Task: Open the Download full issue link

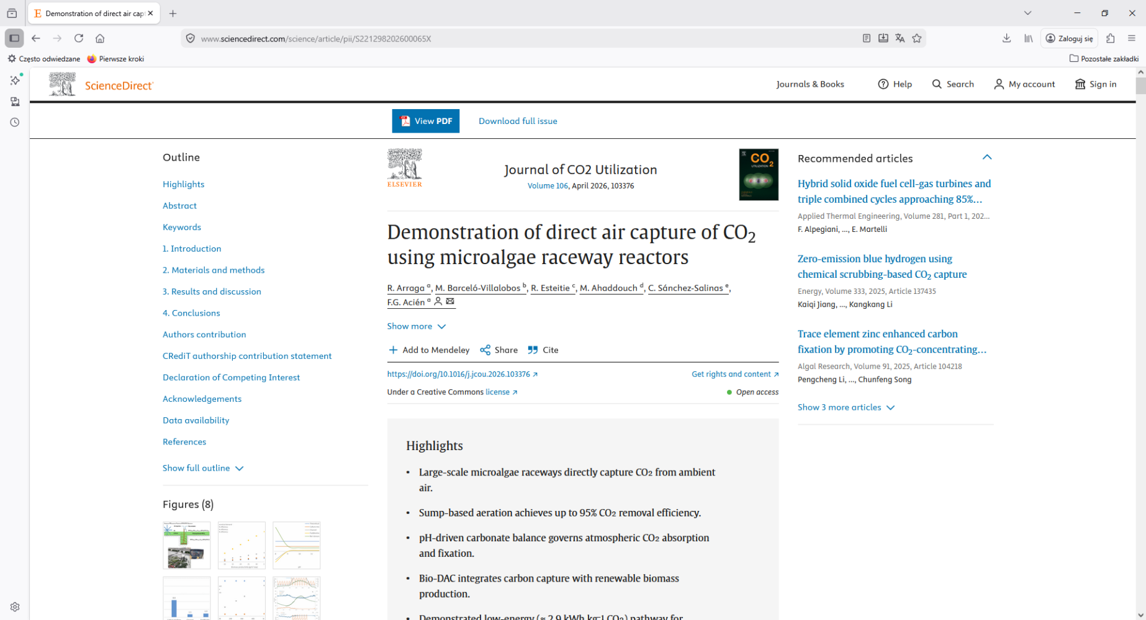Action: (x=518, y=121)
